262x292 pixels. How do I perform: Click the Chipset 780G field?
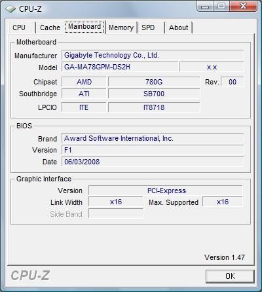[154, 82]
